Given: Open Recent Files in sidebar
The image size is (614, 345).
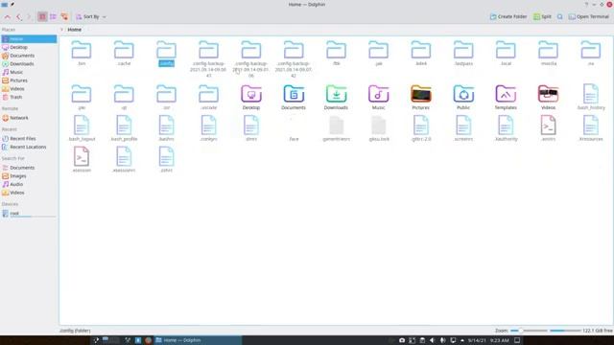Looking at the screenshot, I should [29, 138].
